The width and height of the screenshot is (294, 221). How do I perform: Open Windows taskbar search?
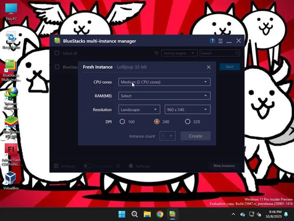135,214
